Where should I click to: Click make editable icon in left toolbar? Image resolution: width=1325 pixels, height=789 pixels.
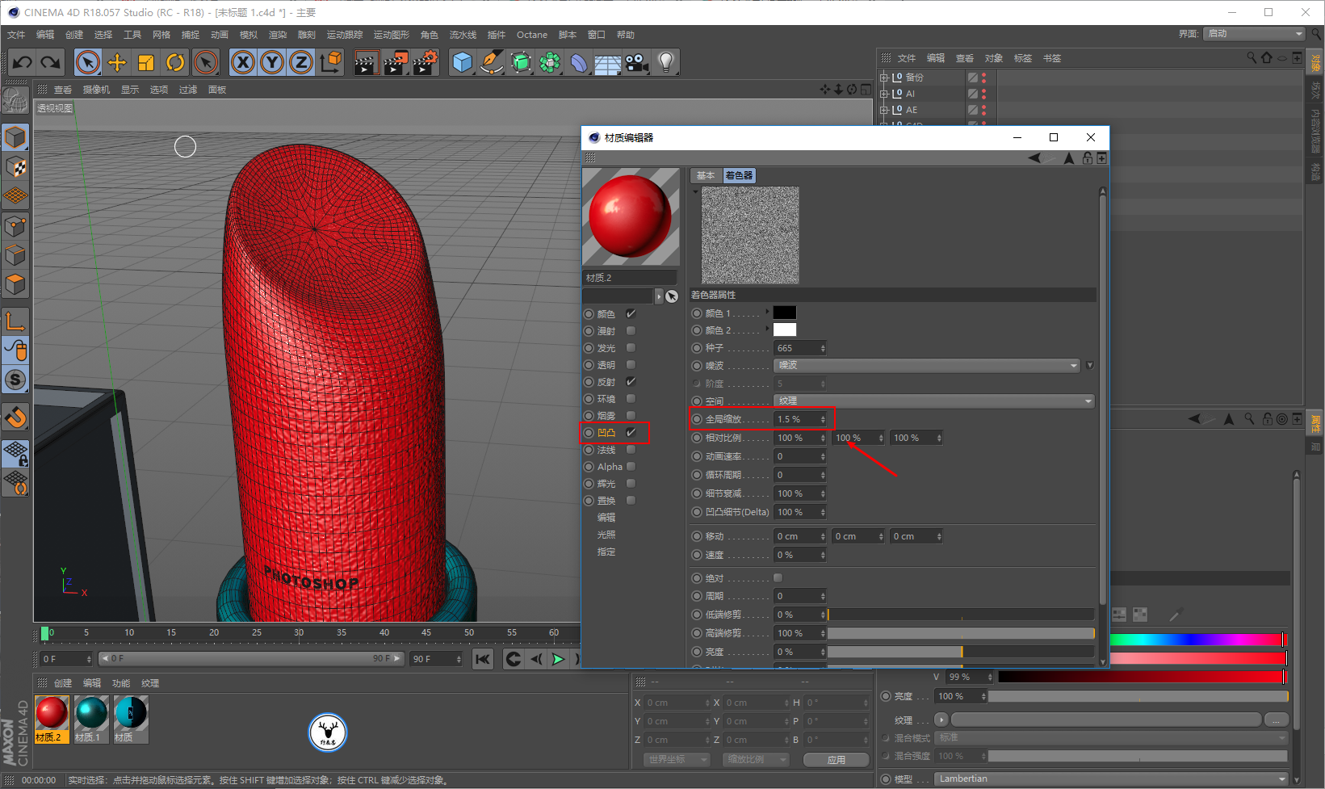[15, 100]
